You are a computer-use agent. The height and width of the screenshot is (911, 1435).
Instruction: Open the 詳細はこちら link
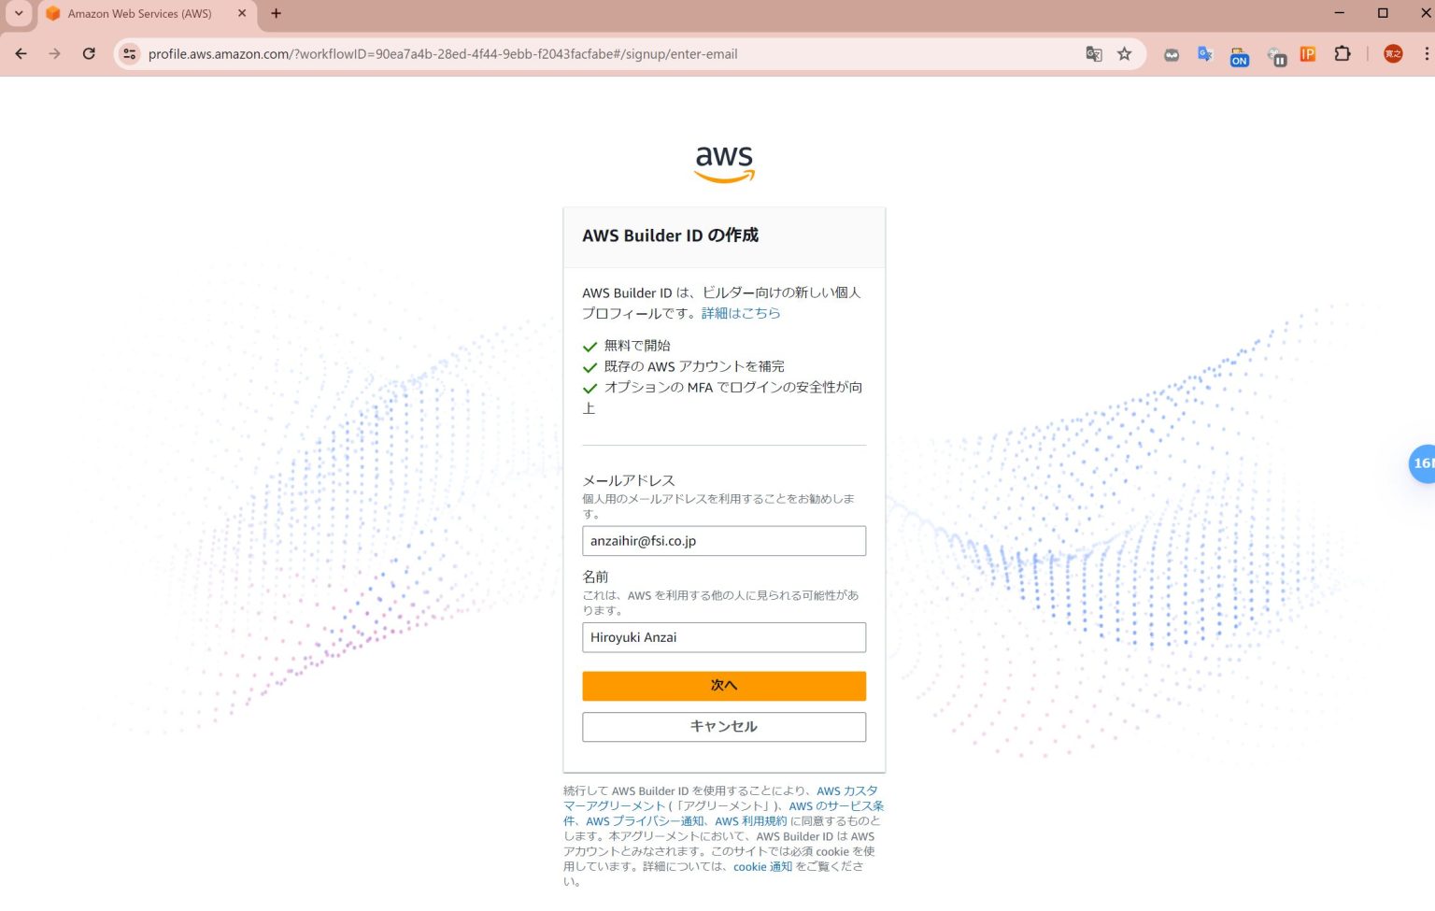click(x=741, y=313)
